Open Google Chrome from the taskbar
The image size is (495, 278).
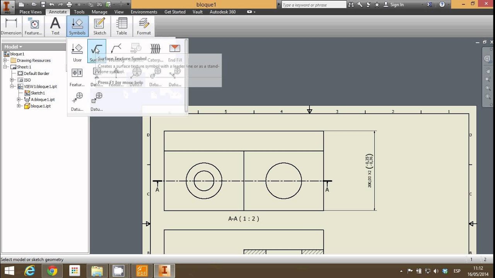tap(52, 271)
